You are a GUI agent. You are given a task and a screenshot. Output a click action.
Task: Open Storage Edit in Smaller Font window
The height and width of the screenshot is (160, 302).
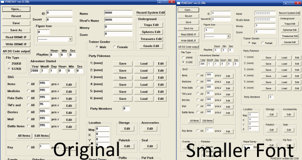272,114
